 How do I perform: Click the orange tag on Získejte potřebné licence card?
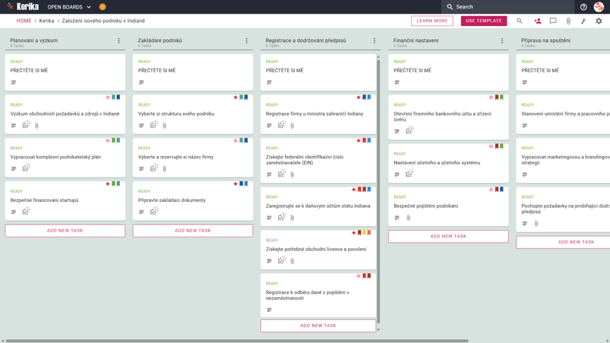tap(369, 233)
